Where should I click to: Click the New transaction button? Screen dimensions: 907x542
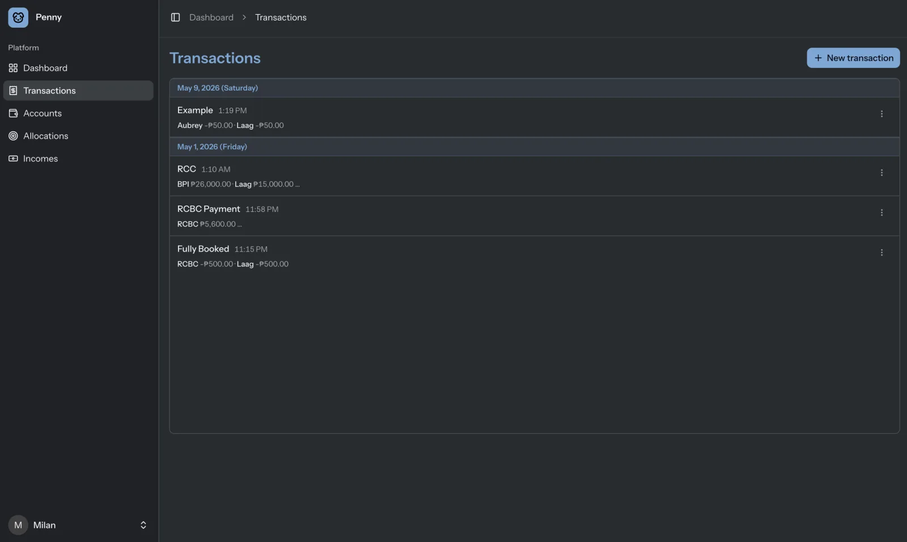853,58
